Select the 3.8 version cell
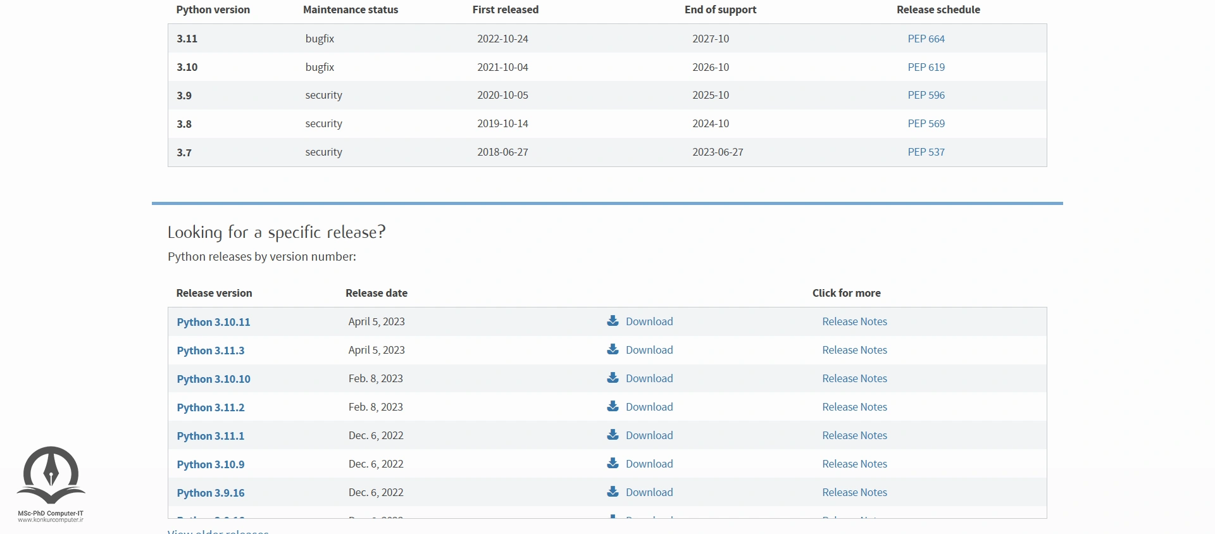Viewport: 1215px width, 534px height. (x=184, y=124)
